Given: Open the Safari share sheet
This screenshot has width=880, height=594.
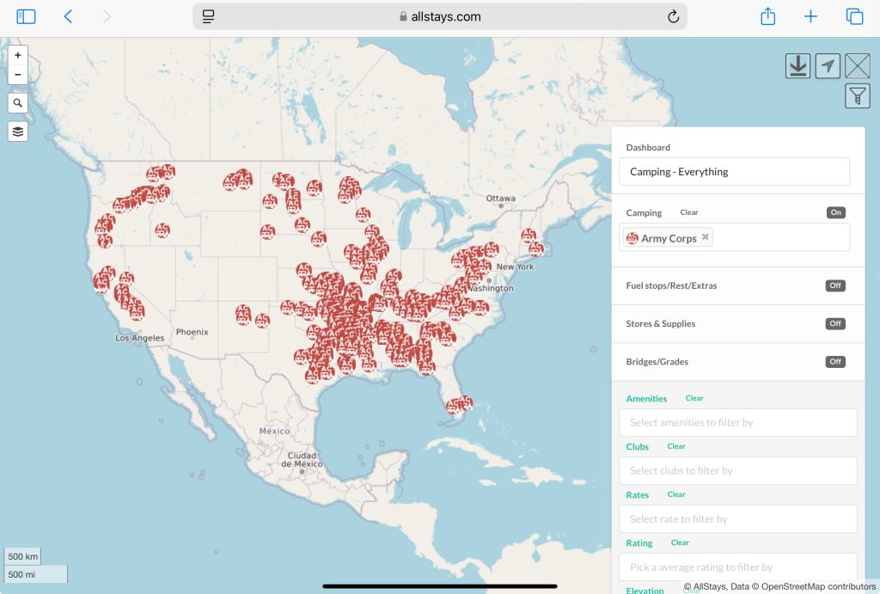Looking at the screenshot, I should click(x=767, y=15).
